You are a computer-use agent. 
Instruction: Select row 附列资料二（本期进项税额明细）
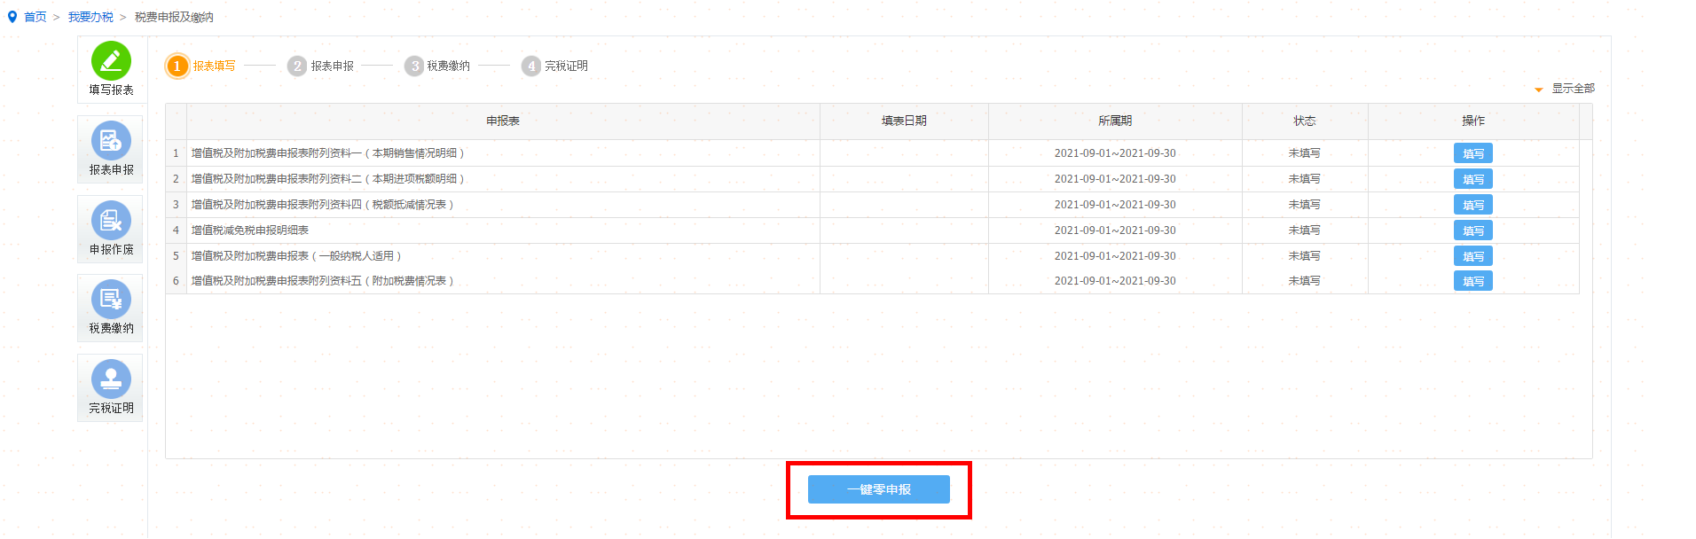coord(873,179)
